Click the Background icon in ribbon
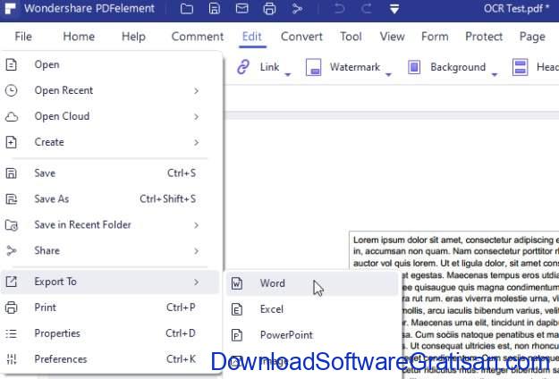Viewport: 559px width, 379px height. click(414, 67)
